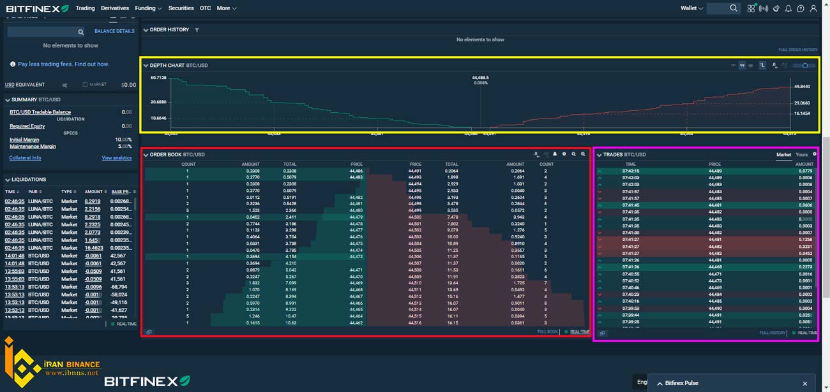Select the highlighted middle depth chart mode icon
Image resolution: width=830 pixels, height=392 pixels.
(742, 65)
